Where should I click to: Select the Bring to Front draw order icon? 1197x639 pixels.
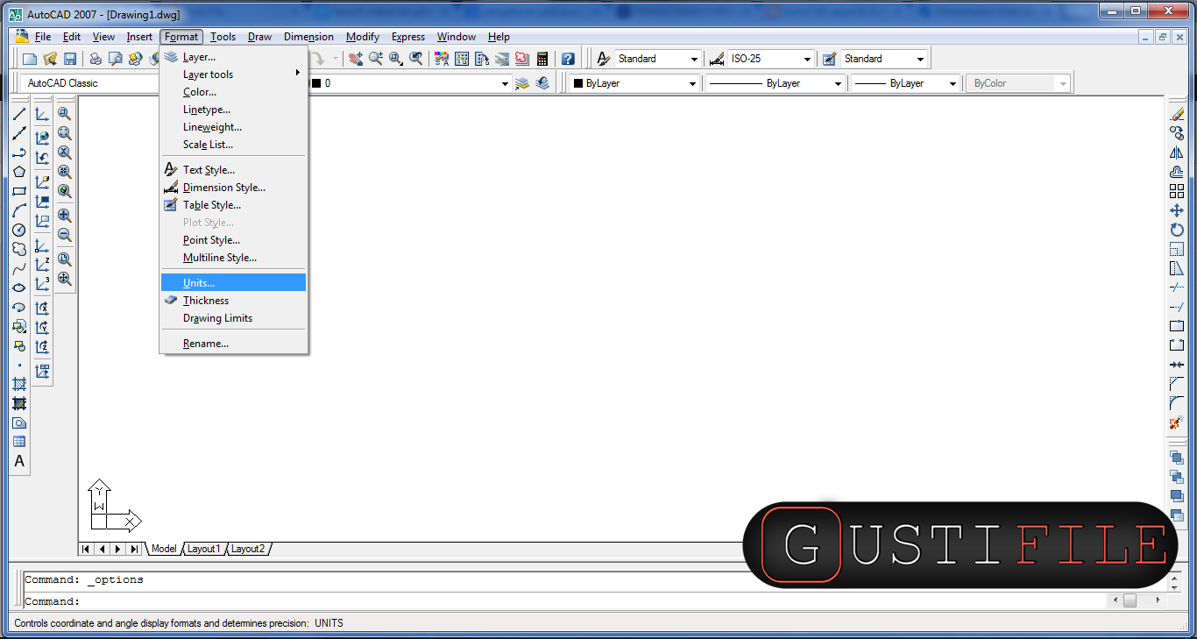point(1177,458)
